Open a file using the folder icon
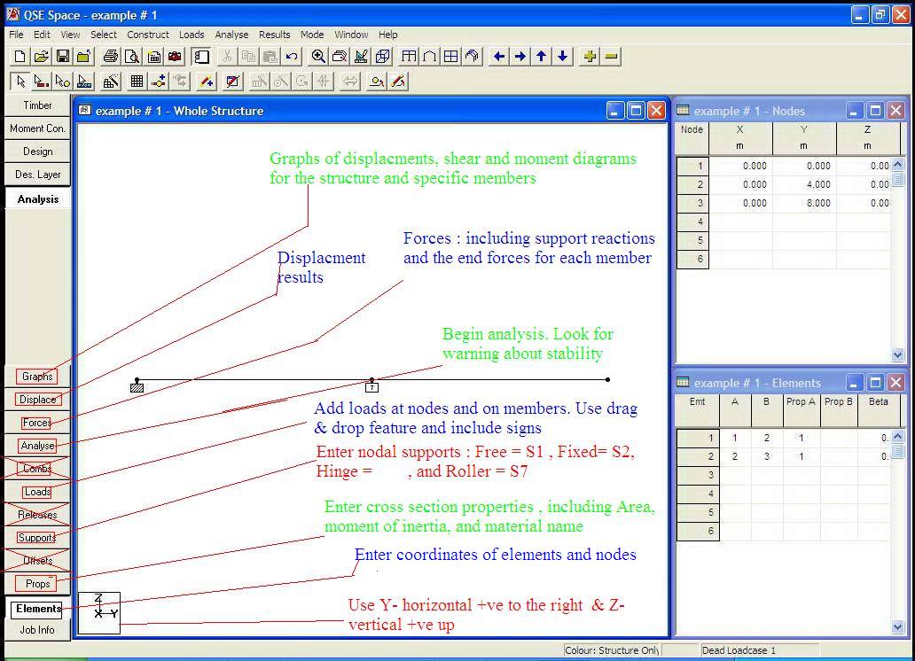The width and height of the screenshot is (915, 661). (x=41, y=57)
